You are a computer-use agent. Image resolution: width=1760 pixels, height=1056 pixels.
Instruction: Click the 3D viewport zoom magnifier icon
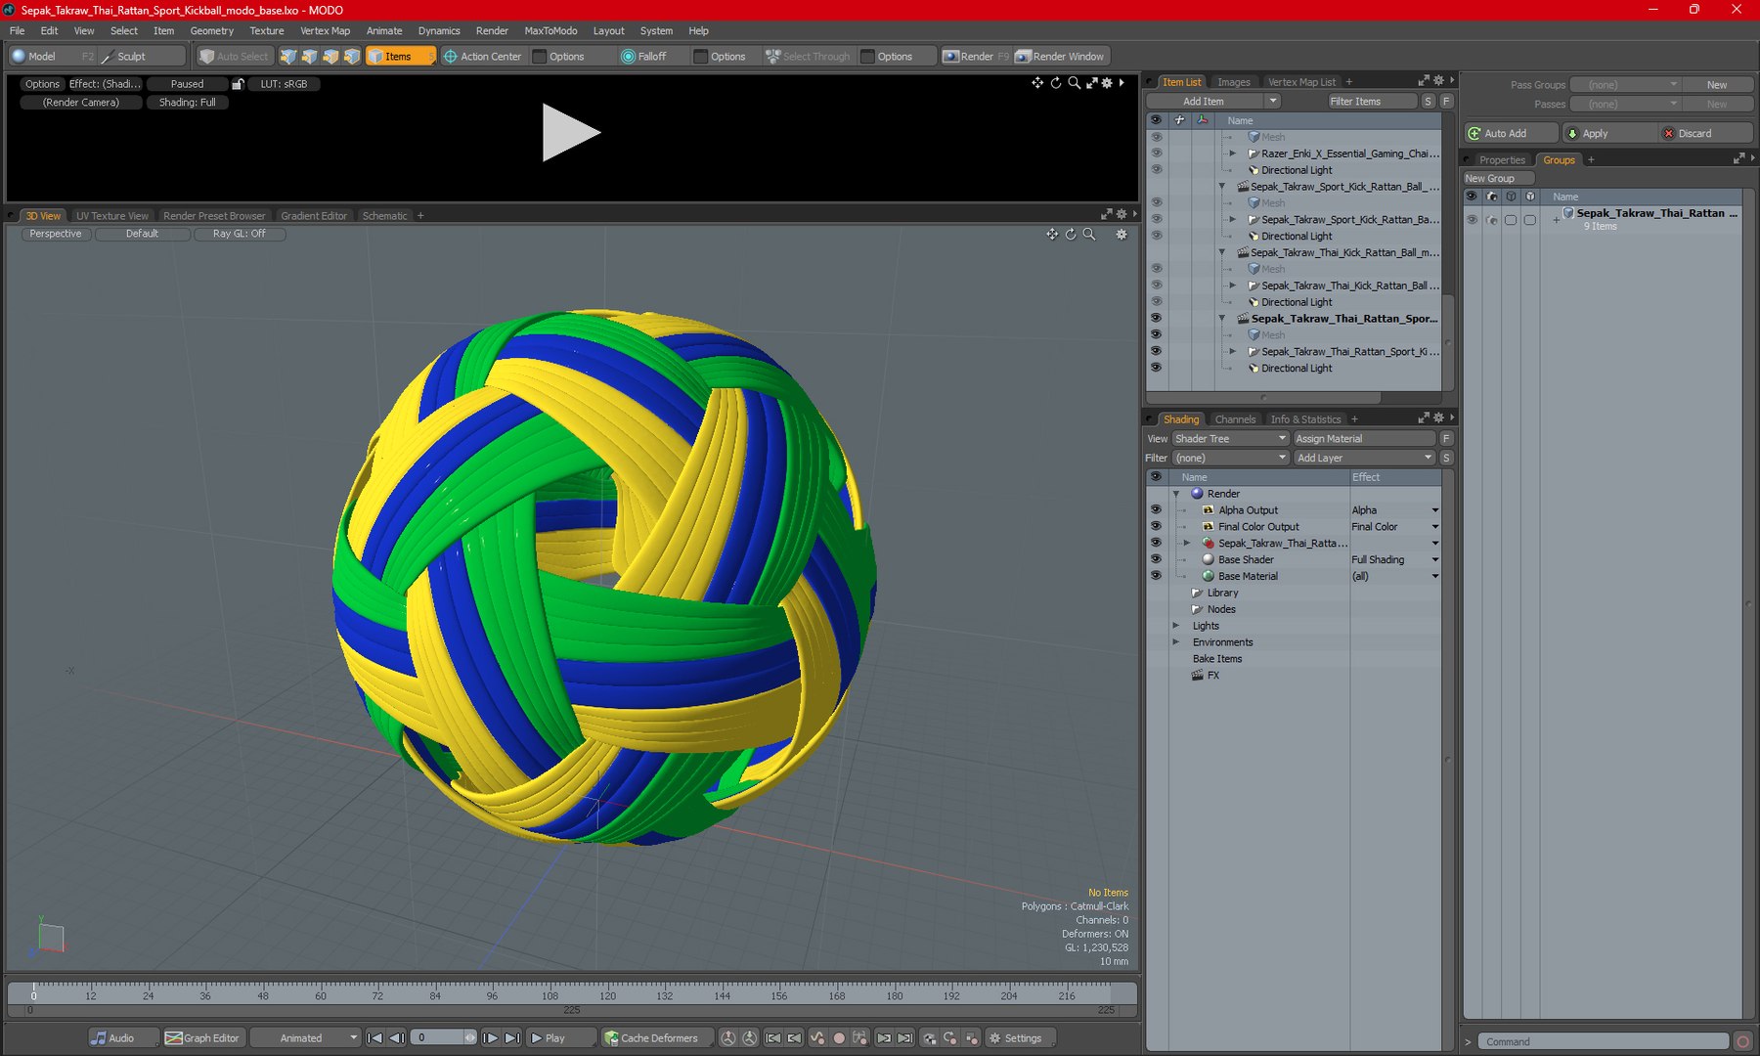pyautogui.click(x=1089, y=234)
